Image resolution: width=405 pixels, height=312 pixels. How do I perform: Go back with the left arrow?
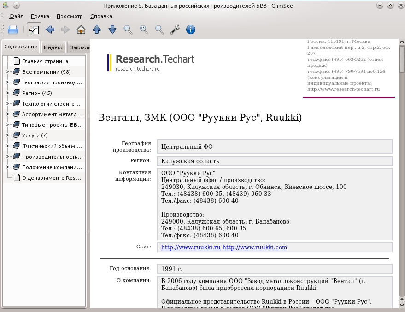[50, 29]
